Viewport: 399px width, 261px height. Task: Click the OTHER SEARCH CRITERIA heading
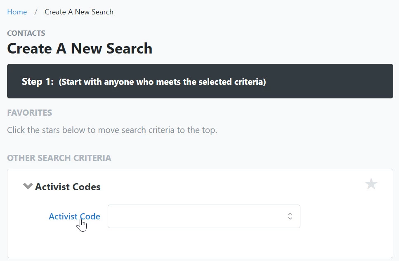pyautogui.click(x=59, y=158)
